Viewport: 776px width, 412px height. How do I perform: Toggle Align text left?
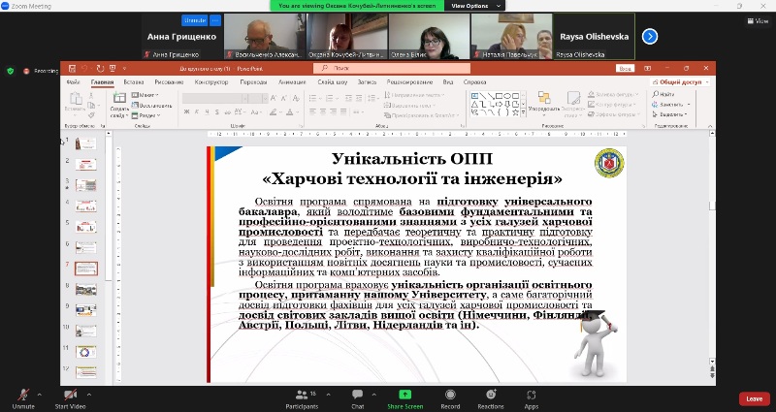tap(312, 111)
